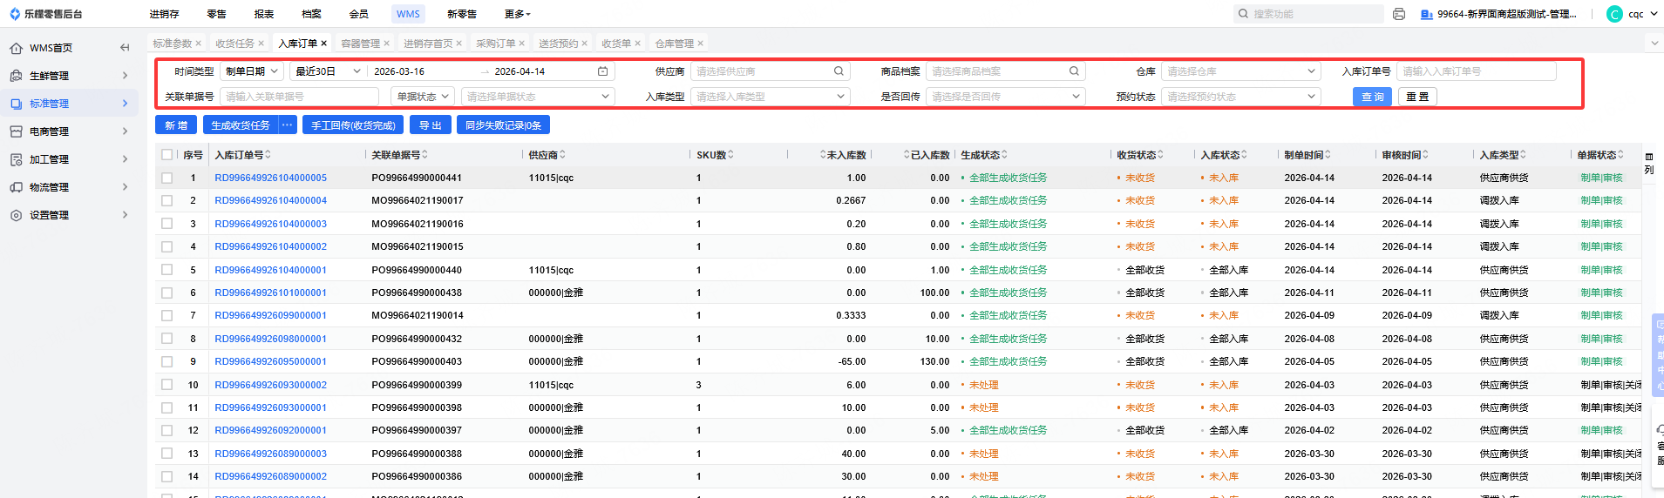This screenshot has height=498, width=1664.
Task: Open the ellipsis menu beside 生成收货任务
Action: [288, 125]
